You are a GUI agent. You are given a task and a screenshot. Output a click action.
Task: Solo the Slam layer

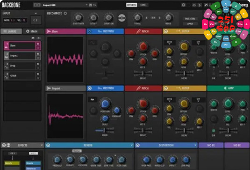click(x=38, y=48)
